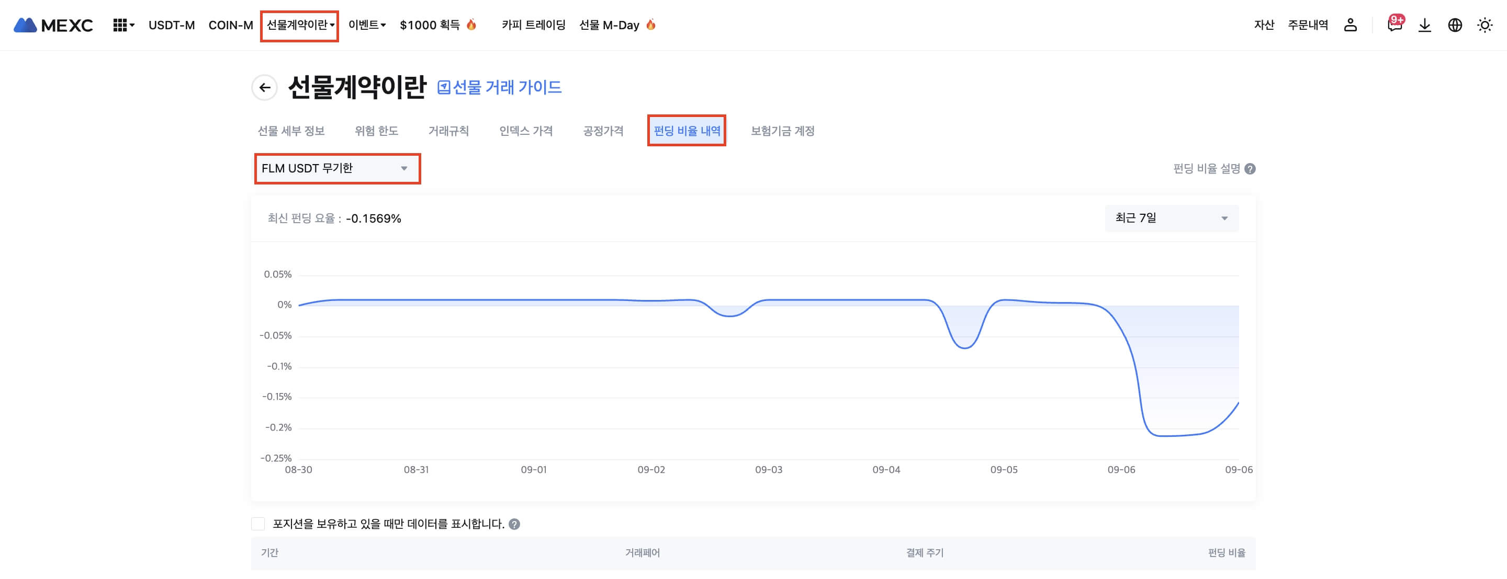This screenshot has width=1507, height=579.
Task: Expand the 이벤트 menu
Action: pos(367,25)
